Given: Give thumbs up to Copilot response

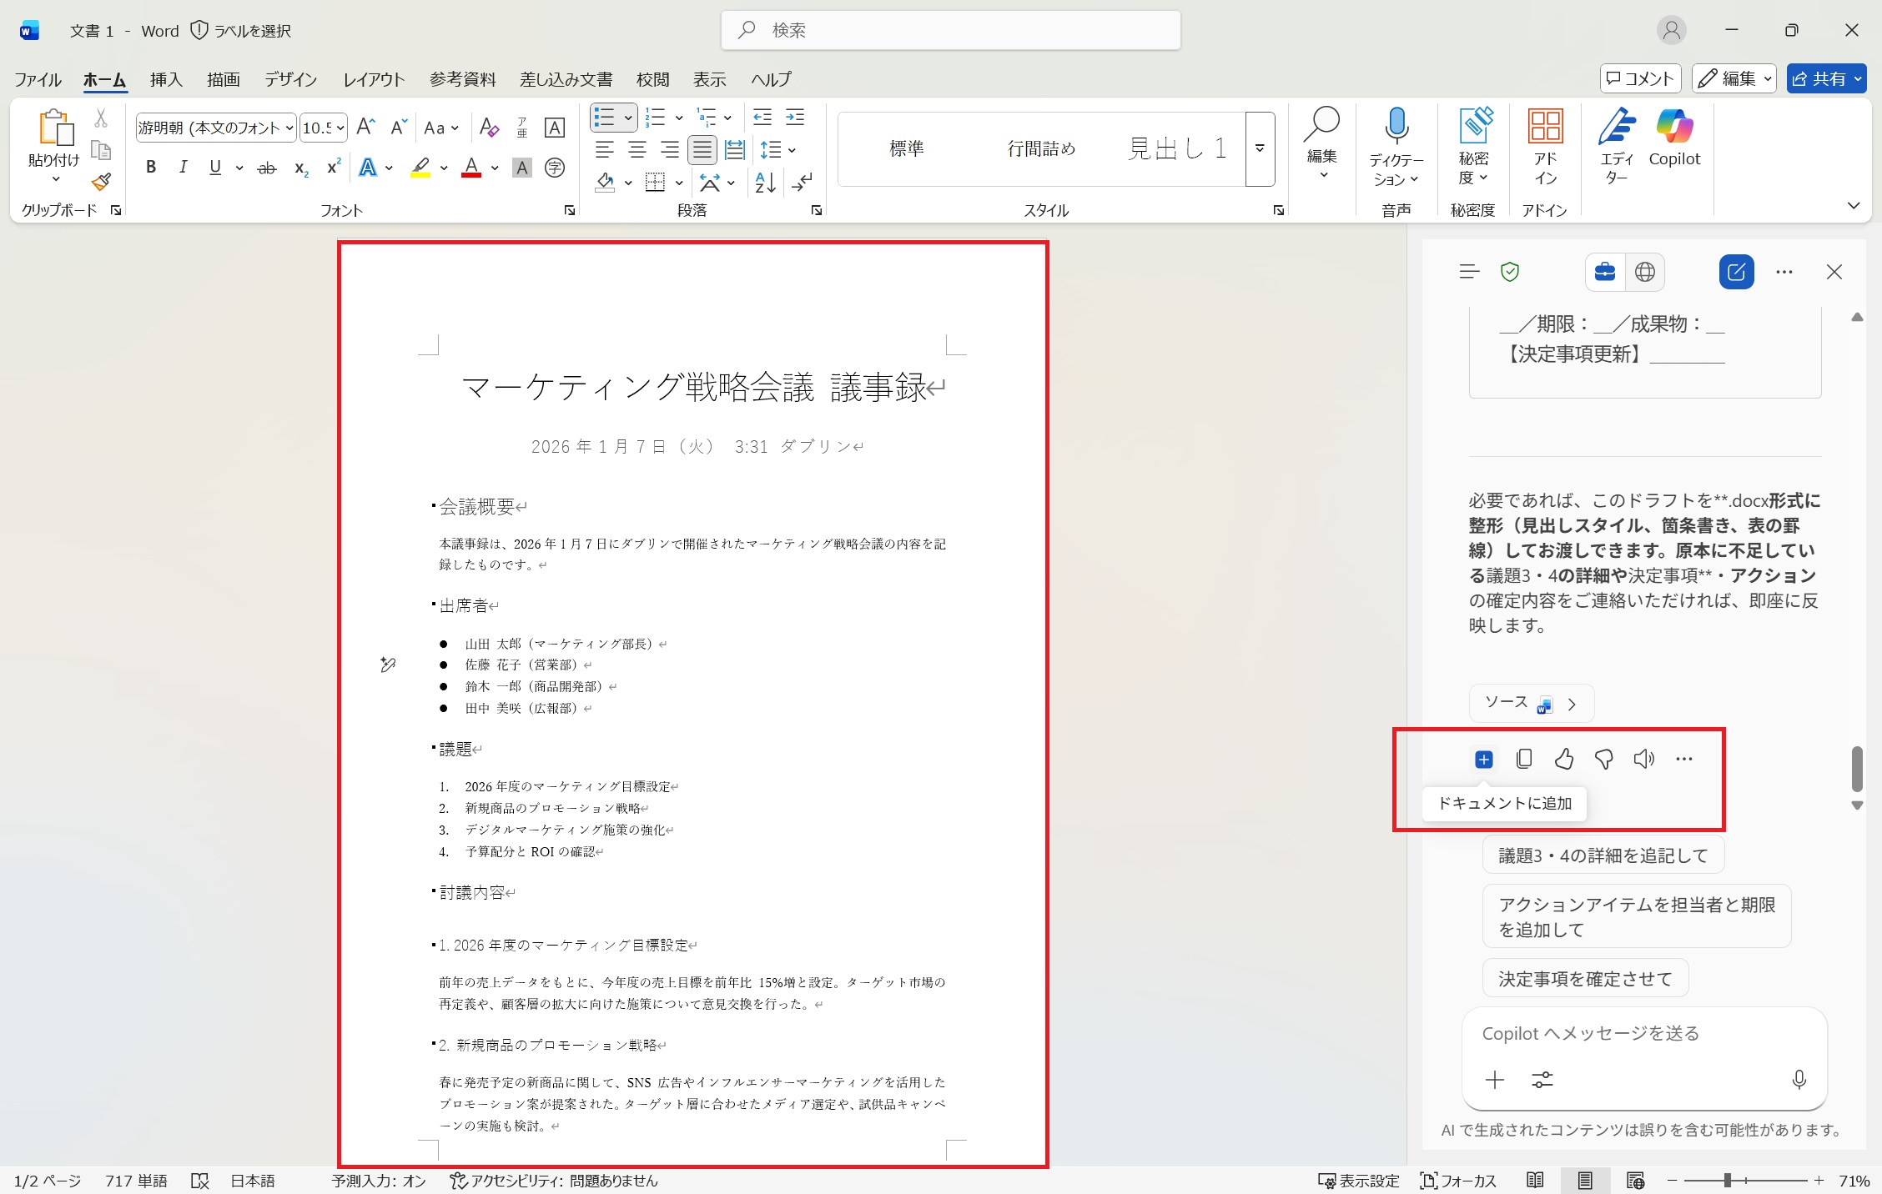Looking at the screenshot, I should (1563, 759).
